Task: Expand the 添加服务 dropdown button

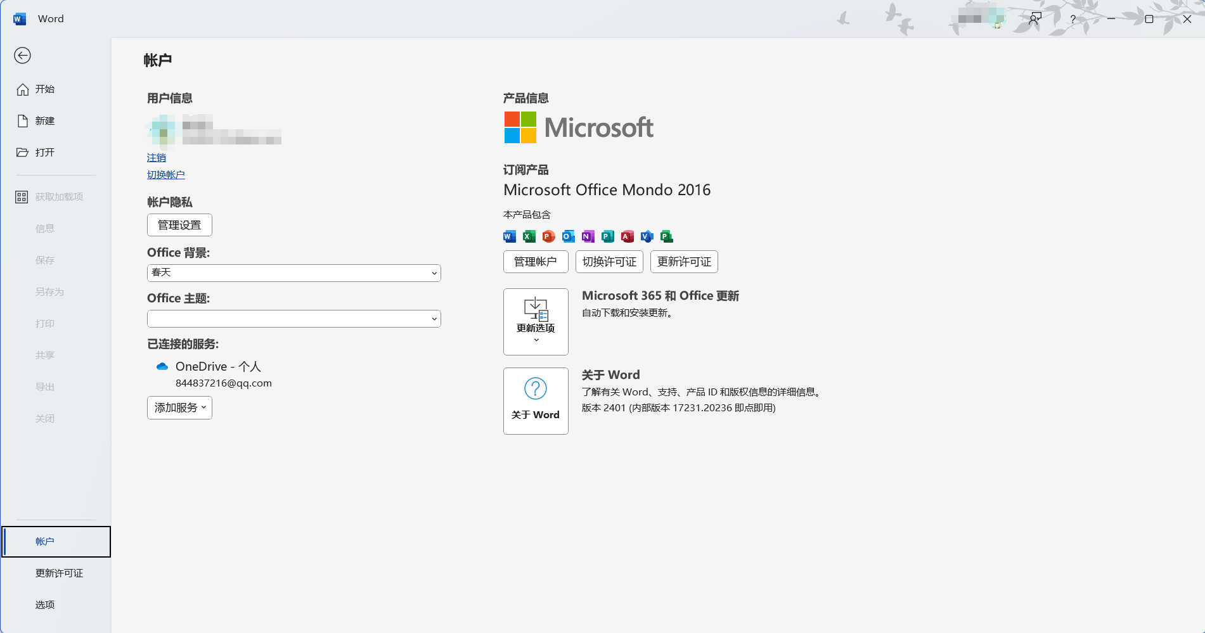Action: click(x=179, y=408)
